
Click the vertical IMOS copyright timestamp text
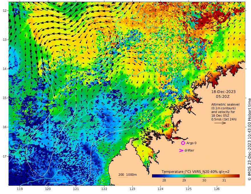(x=249, y=139)
